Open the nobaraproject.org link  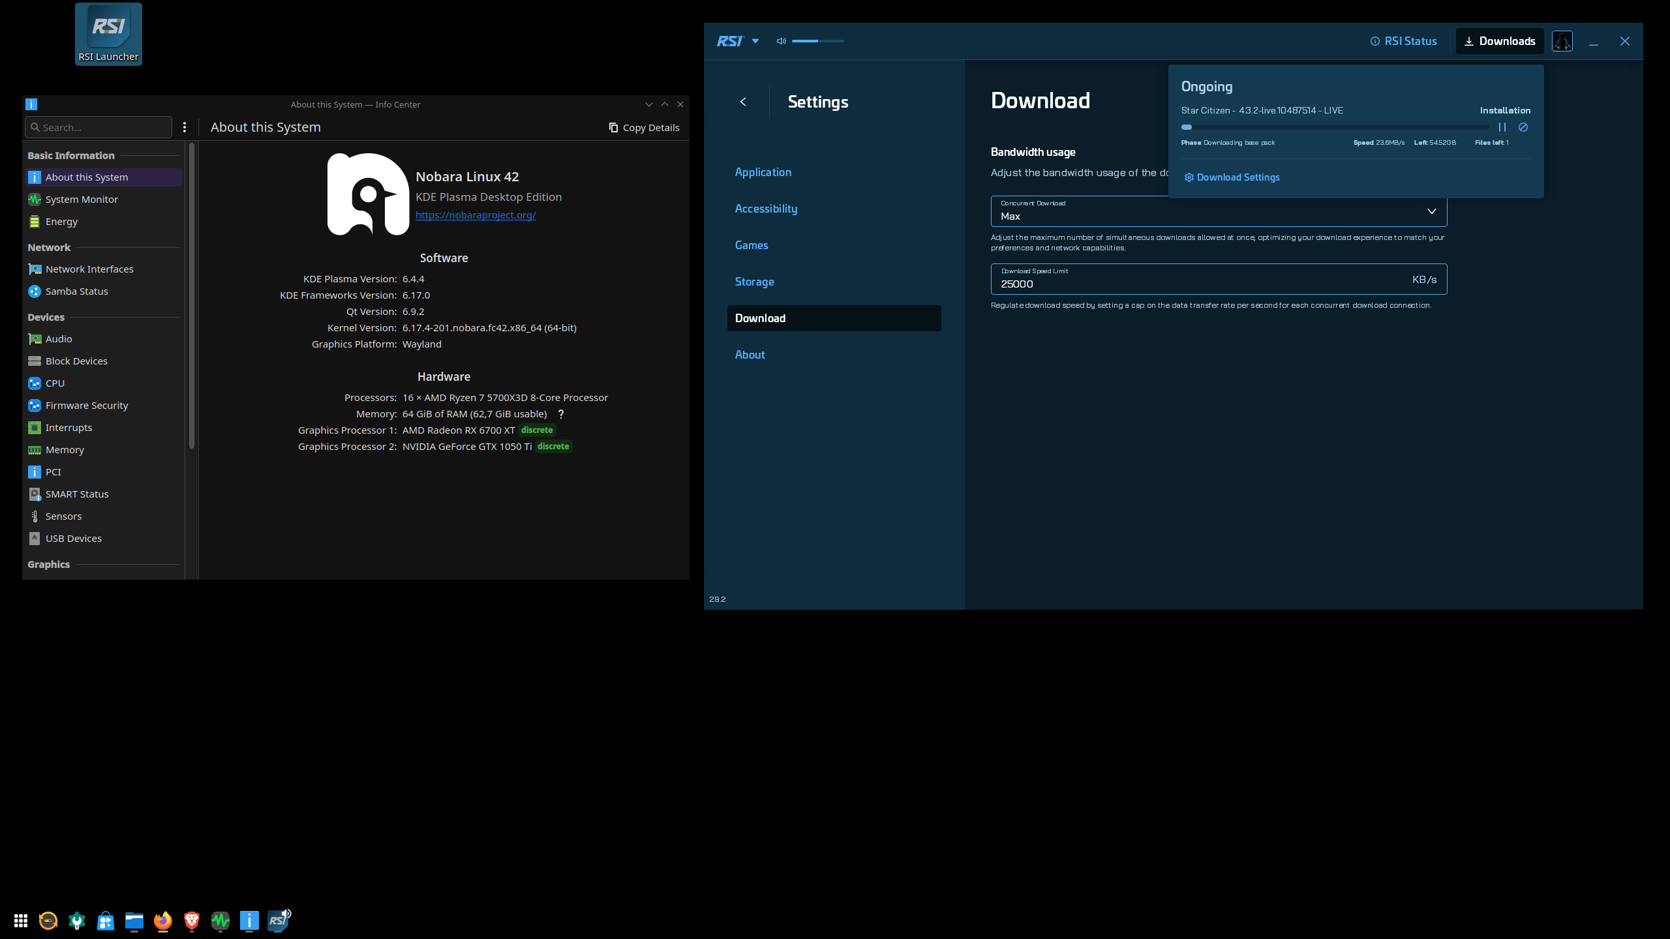[x=475, y=215]
